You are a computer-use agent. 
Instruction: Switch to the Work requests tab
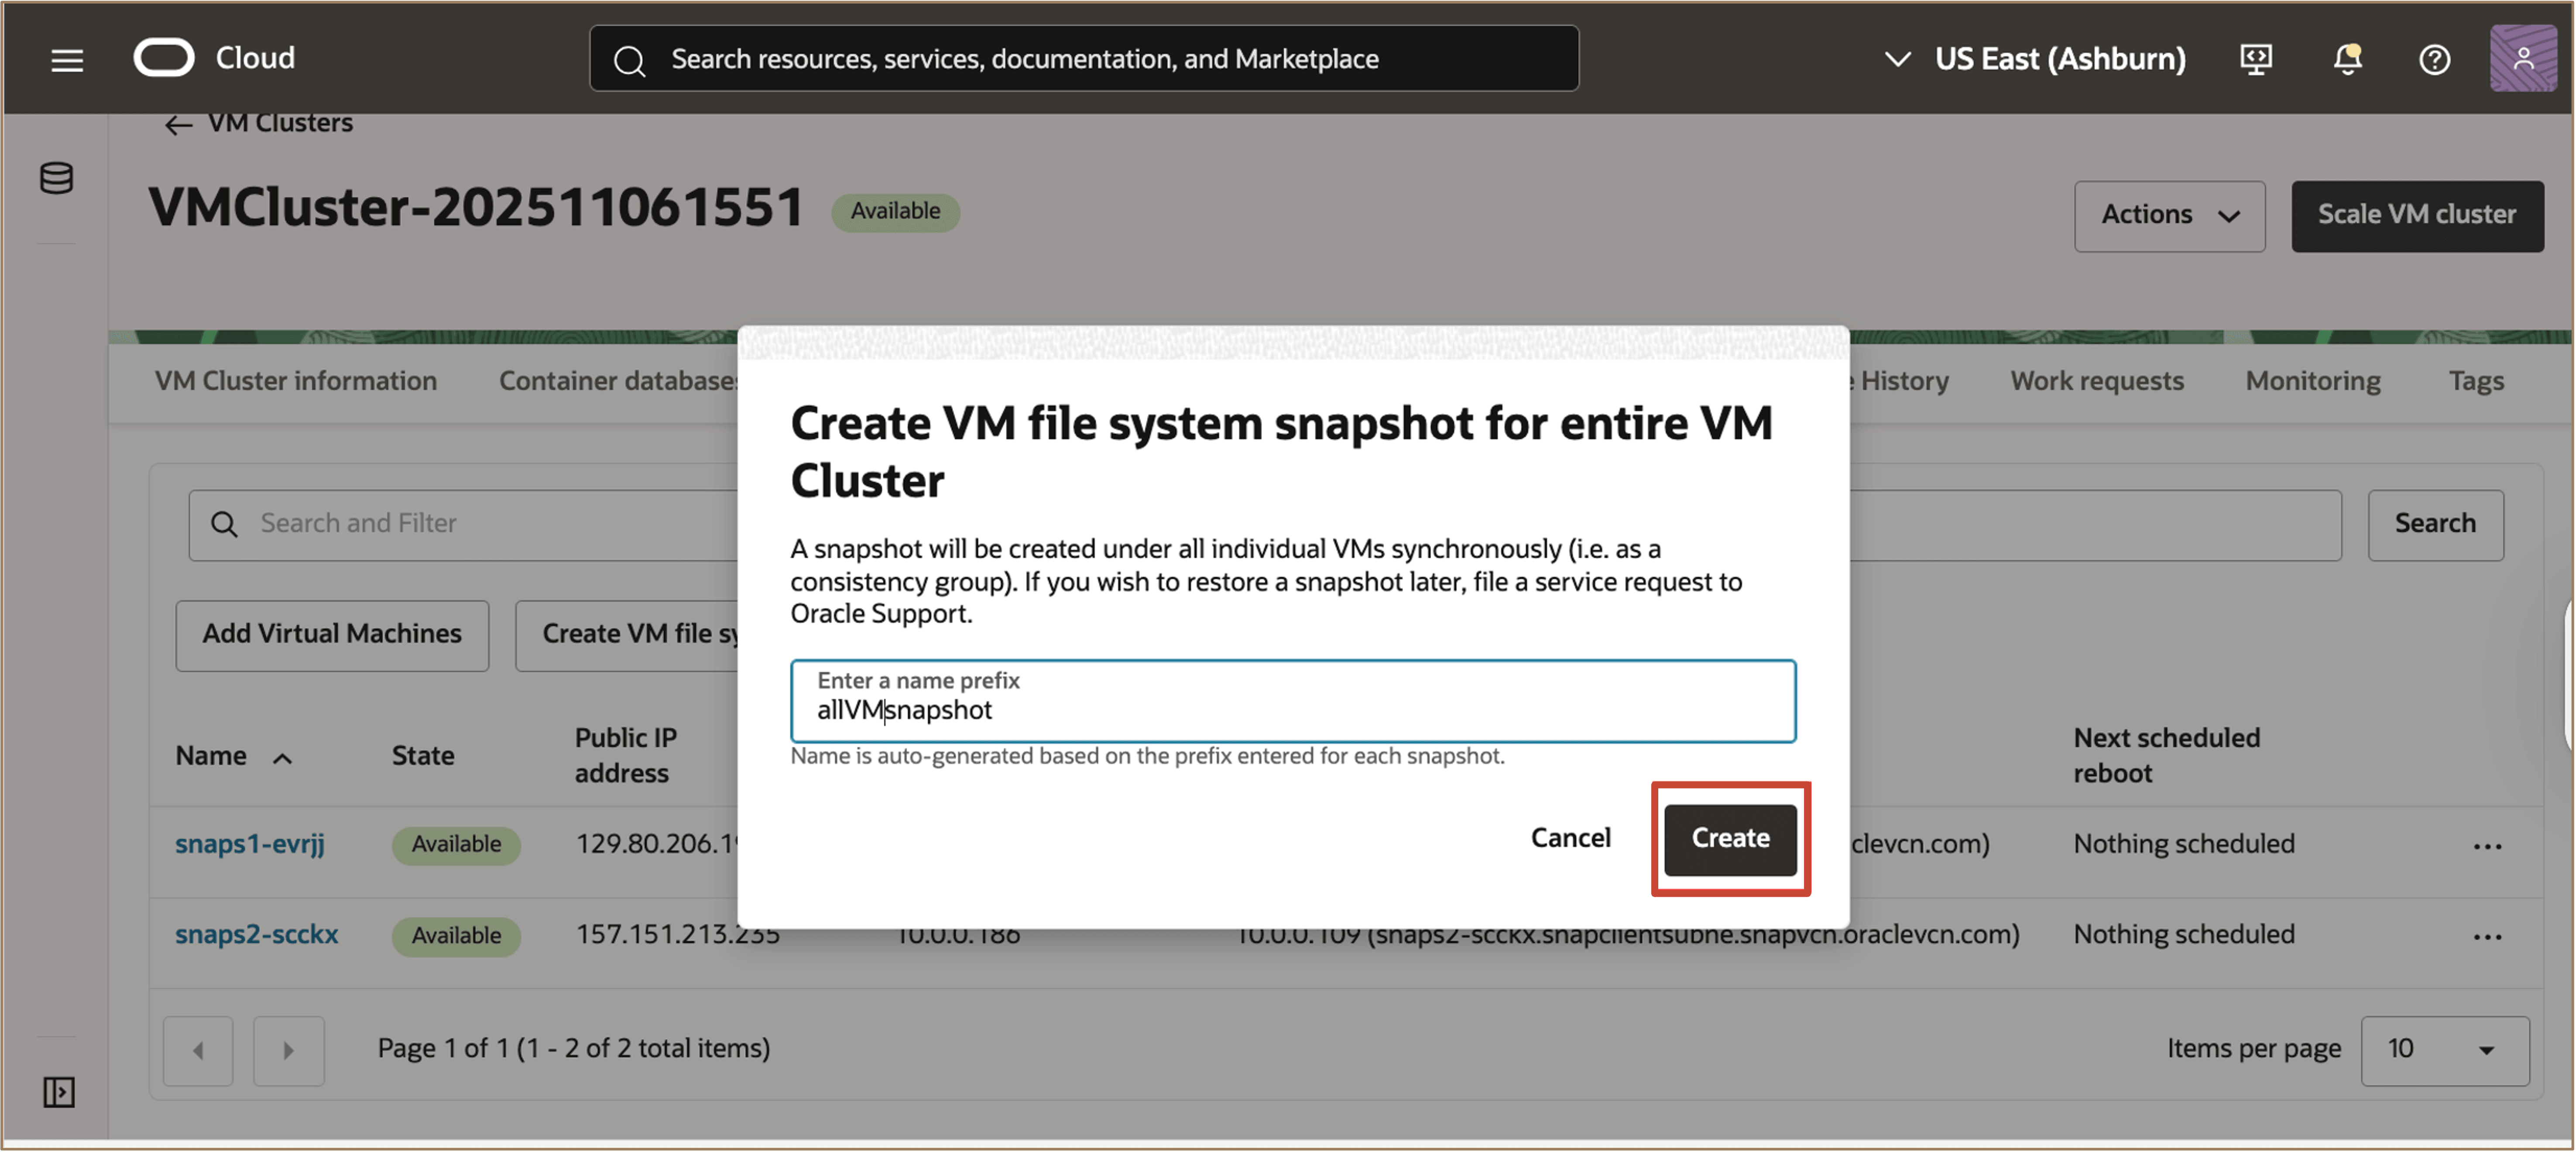coord(2096,380)
